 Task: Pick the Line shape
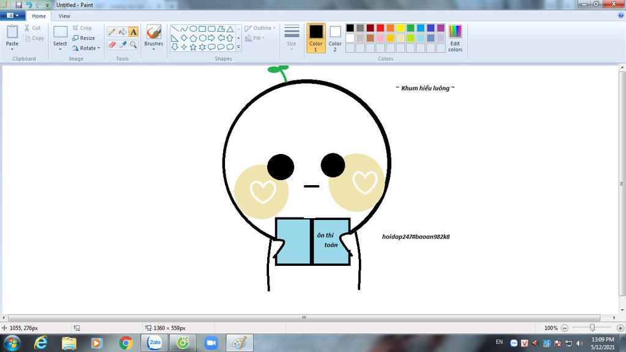coord(175,29)
